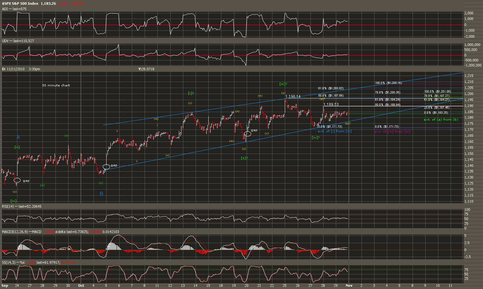The image size is (483, 289).
Task: Select the UDV last=110,527 indicator label
Action: (18, 41)
